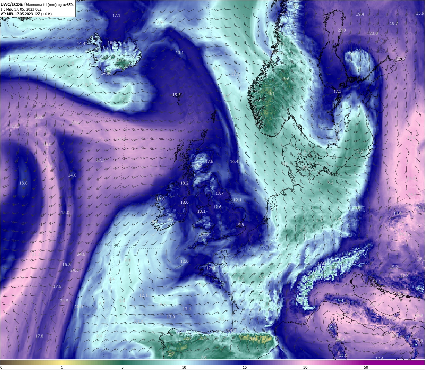Click the 10.6 value over Corsica
The width and height of the screenshot is (425, 370).
coord(332,327)
